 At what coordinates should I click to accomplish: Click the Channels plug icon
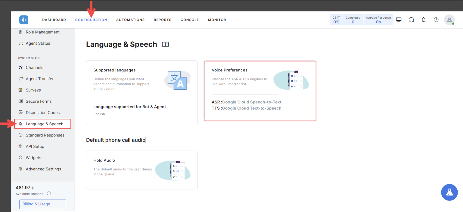pyautogui.click(x=21, y=67)
